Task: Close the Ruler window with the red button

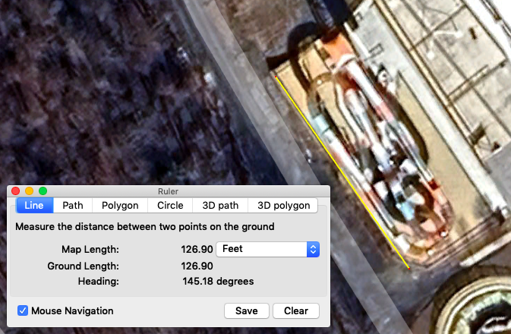Action: tap(15, 191)
